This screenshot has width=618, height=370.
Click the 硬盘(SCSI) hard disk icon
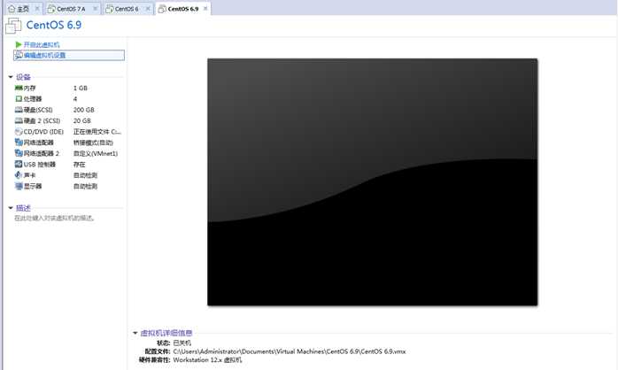[x=19, y=110]
